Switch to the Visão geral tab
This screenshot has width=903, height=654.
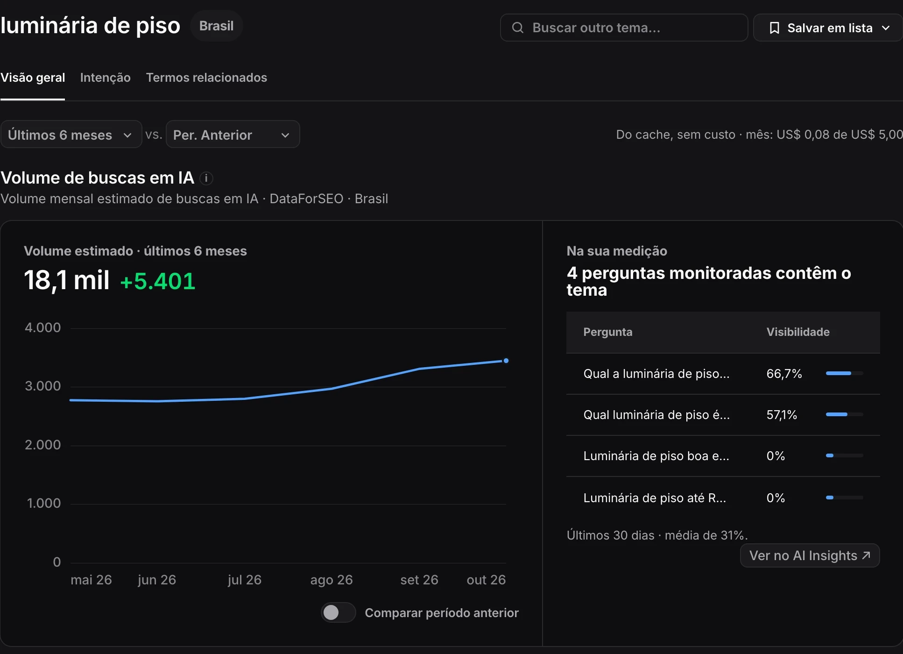point(33,78)
